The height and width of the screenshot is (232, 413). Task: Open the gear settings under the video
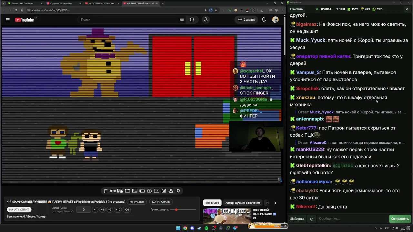pyautogui.click(x=178, y=191)
